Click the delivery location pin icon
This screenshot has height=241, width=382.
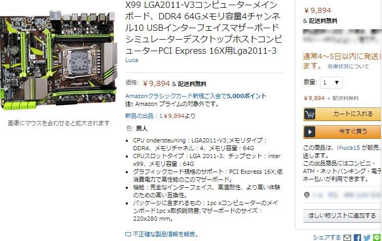coord(307,195)
